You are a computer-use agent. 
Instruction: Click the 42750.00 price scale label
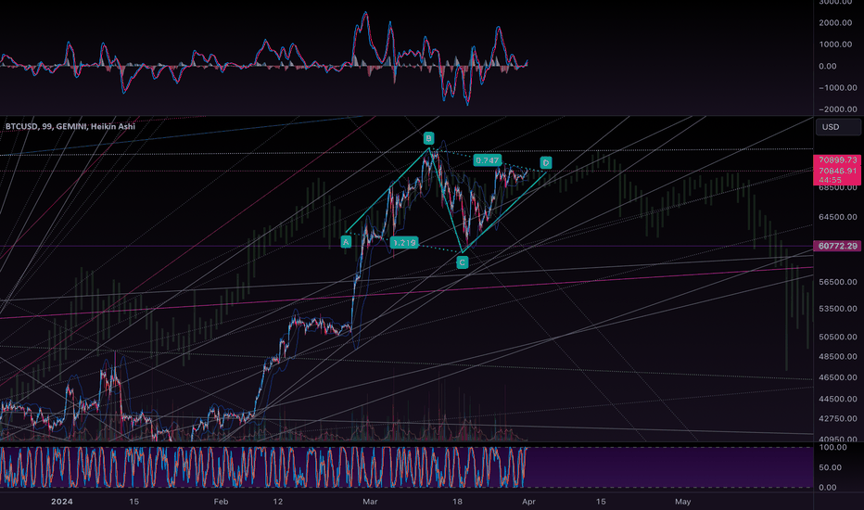click(x=837, y=418)
